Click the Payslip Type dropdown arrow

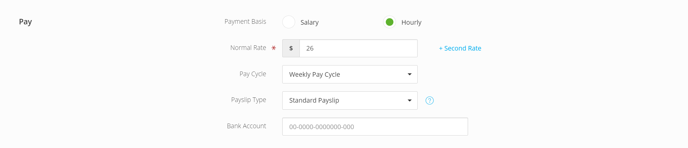tap(410, 100)
